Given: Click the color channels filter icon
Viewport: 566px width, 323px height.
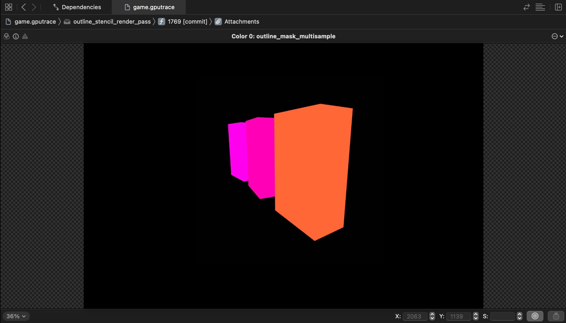Looking at the screenshot, I should (x=7, y=37).
